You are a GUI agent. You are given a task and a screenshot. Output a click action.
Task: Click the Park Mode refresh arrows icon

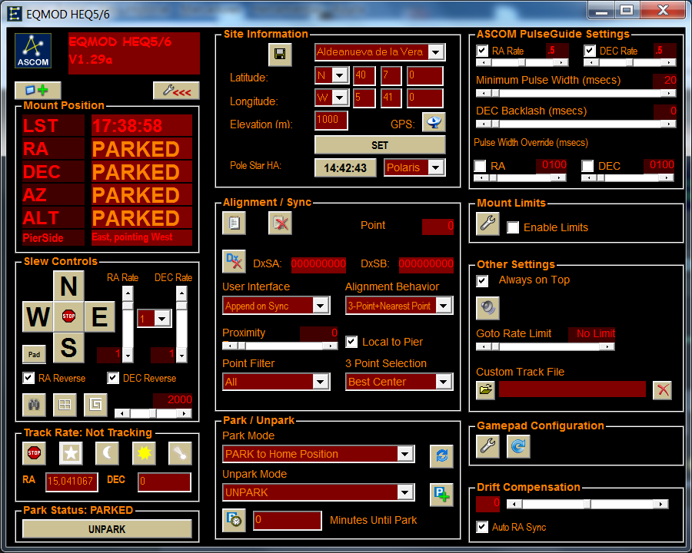[442, 456]
